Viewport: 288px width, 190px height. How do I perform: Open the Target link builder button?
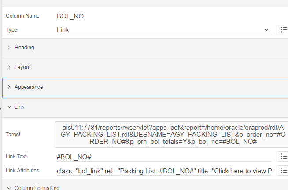click(171, 134)
